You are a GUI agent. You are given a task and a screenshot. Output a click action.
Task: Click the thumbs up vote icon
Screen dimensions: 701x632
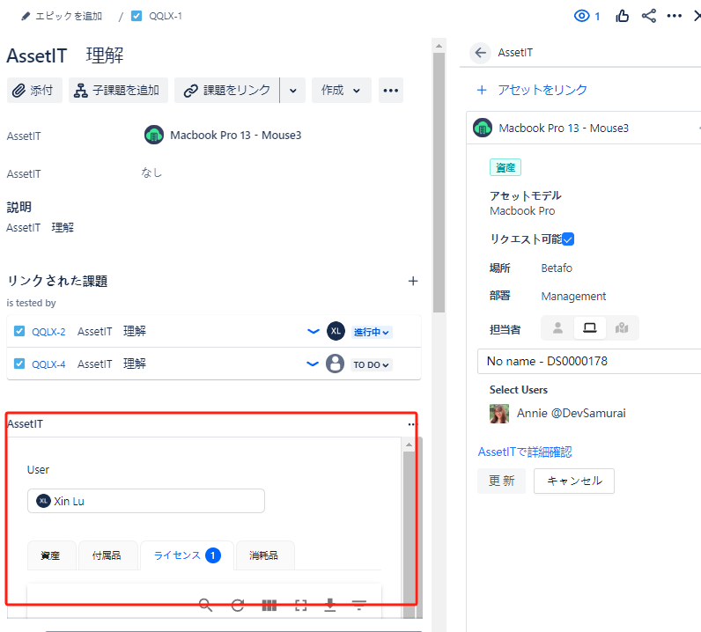coord(623,16)
